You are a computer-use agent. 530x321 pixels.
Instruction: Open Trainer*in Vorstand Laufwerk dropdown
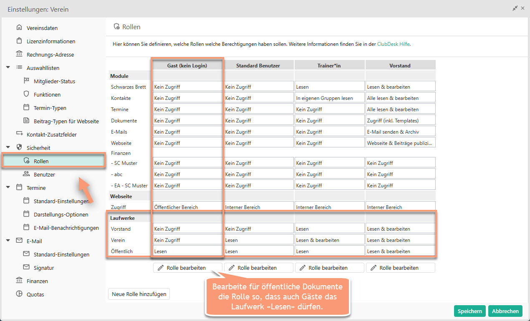click(330, 229)
